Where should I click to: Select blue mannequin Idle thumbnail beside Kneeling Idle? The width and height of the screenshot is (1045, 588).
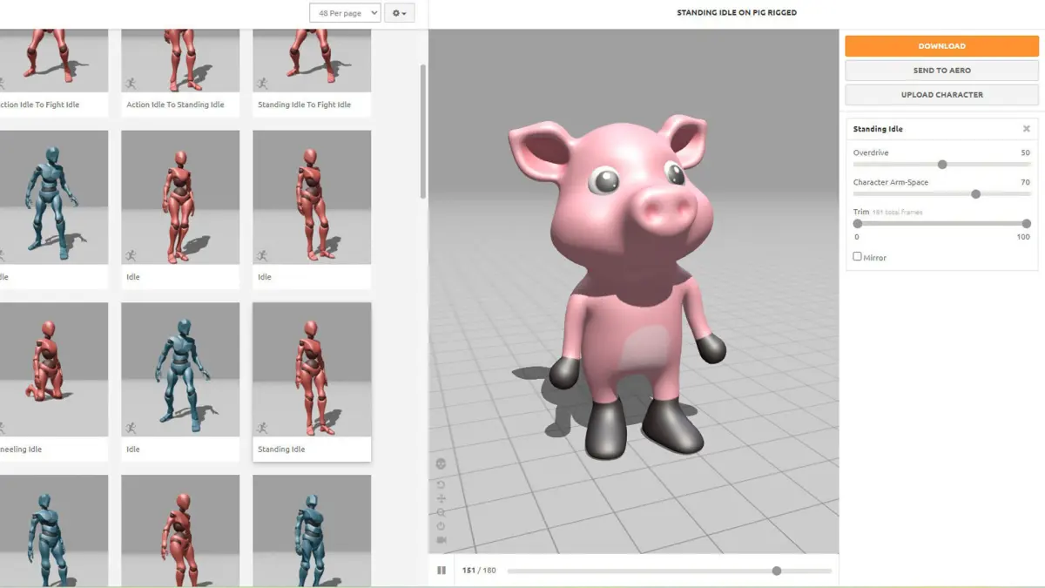180,369
